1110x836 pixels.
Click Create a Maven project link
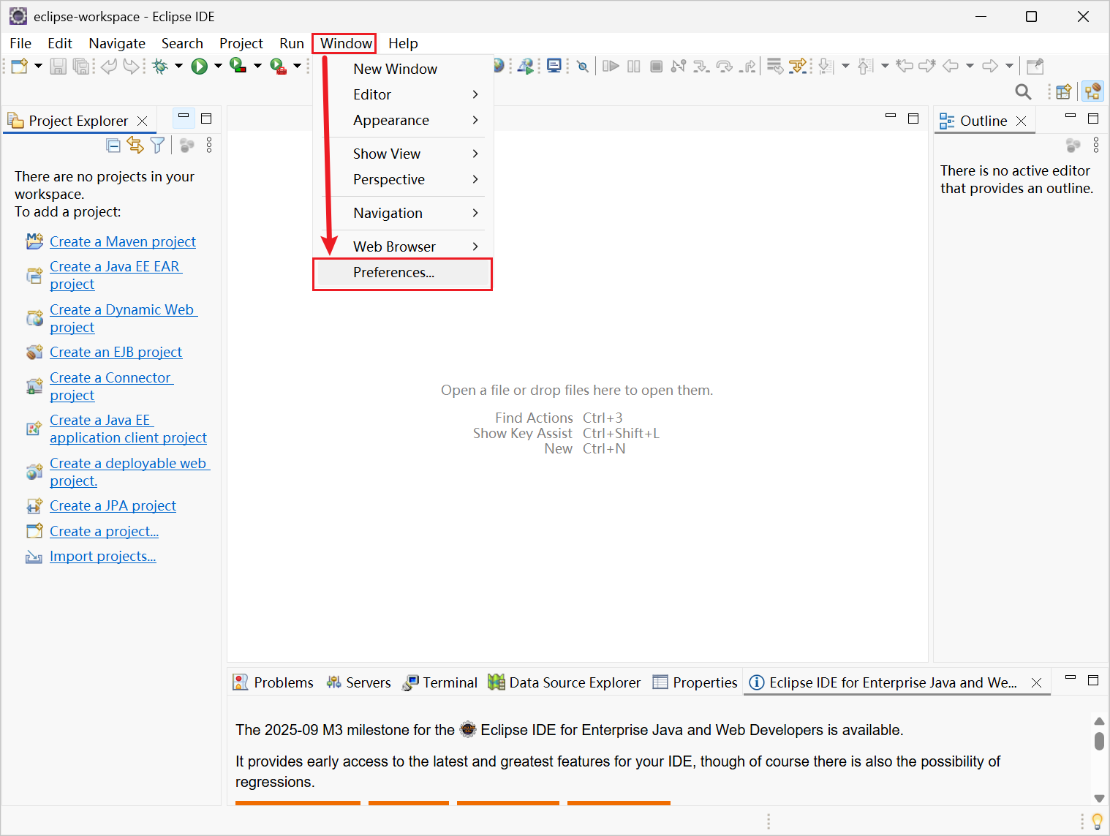(123, 241)
